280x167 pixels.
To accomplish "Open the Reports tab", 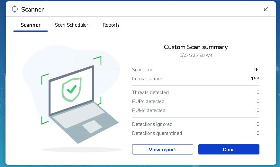I will (111, 25).
